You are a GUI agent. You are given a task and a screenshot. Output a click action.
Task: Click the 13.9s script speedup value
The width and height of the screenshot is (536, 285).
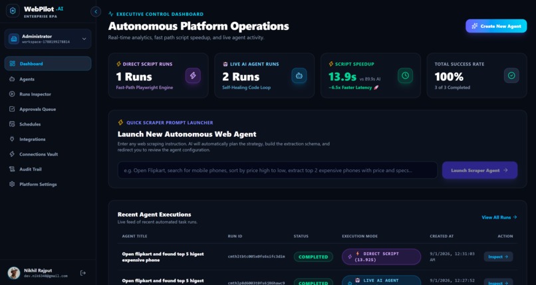tap(342, 77)
